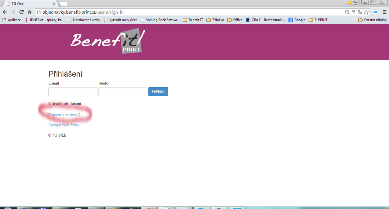Click the Benefit Print logo
This screenshot has width=389, height=209.
click(x=108, y=41)
